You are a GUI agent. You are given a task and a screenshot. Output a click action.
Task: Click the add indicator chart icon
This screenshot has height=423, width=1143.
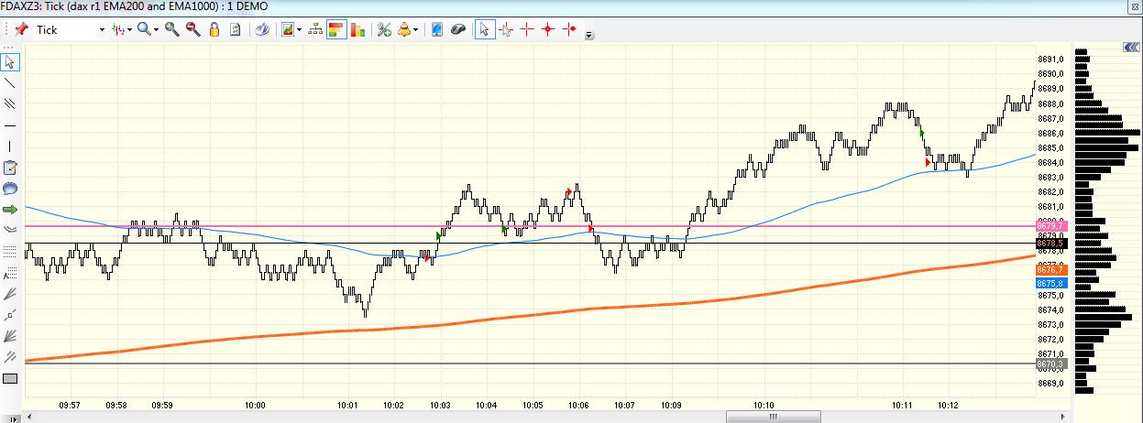(288, 29)
